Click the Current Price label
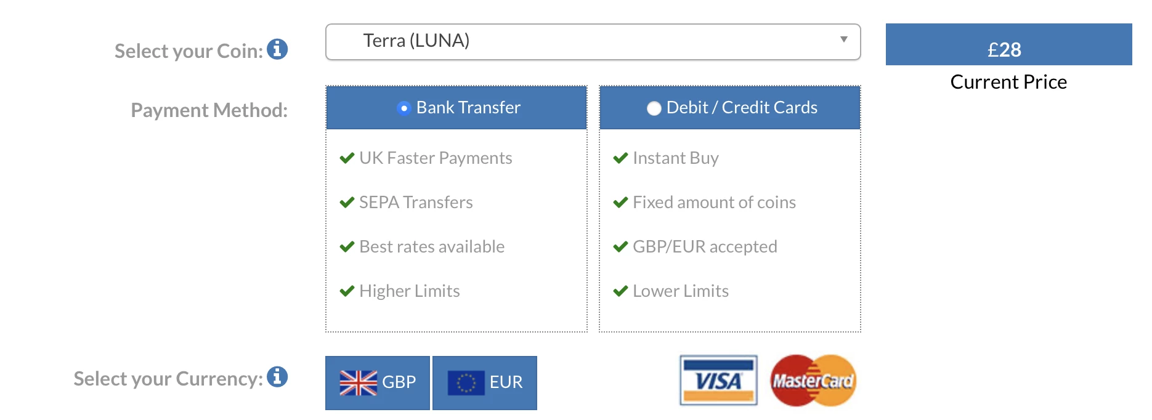This screenshot has width=1152, height=420. pyautogui.click(x=1008, y=82)
